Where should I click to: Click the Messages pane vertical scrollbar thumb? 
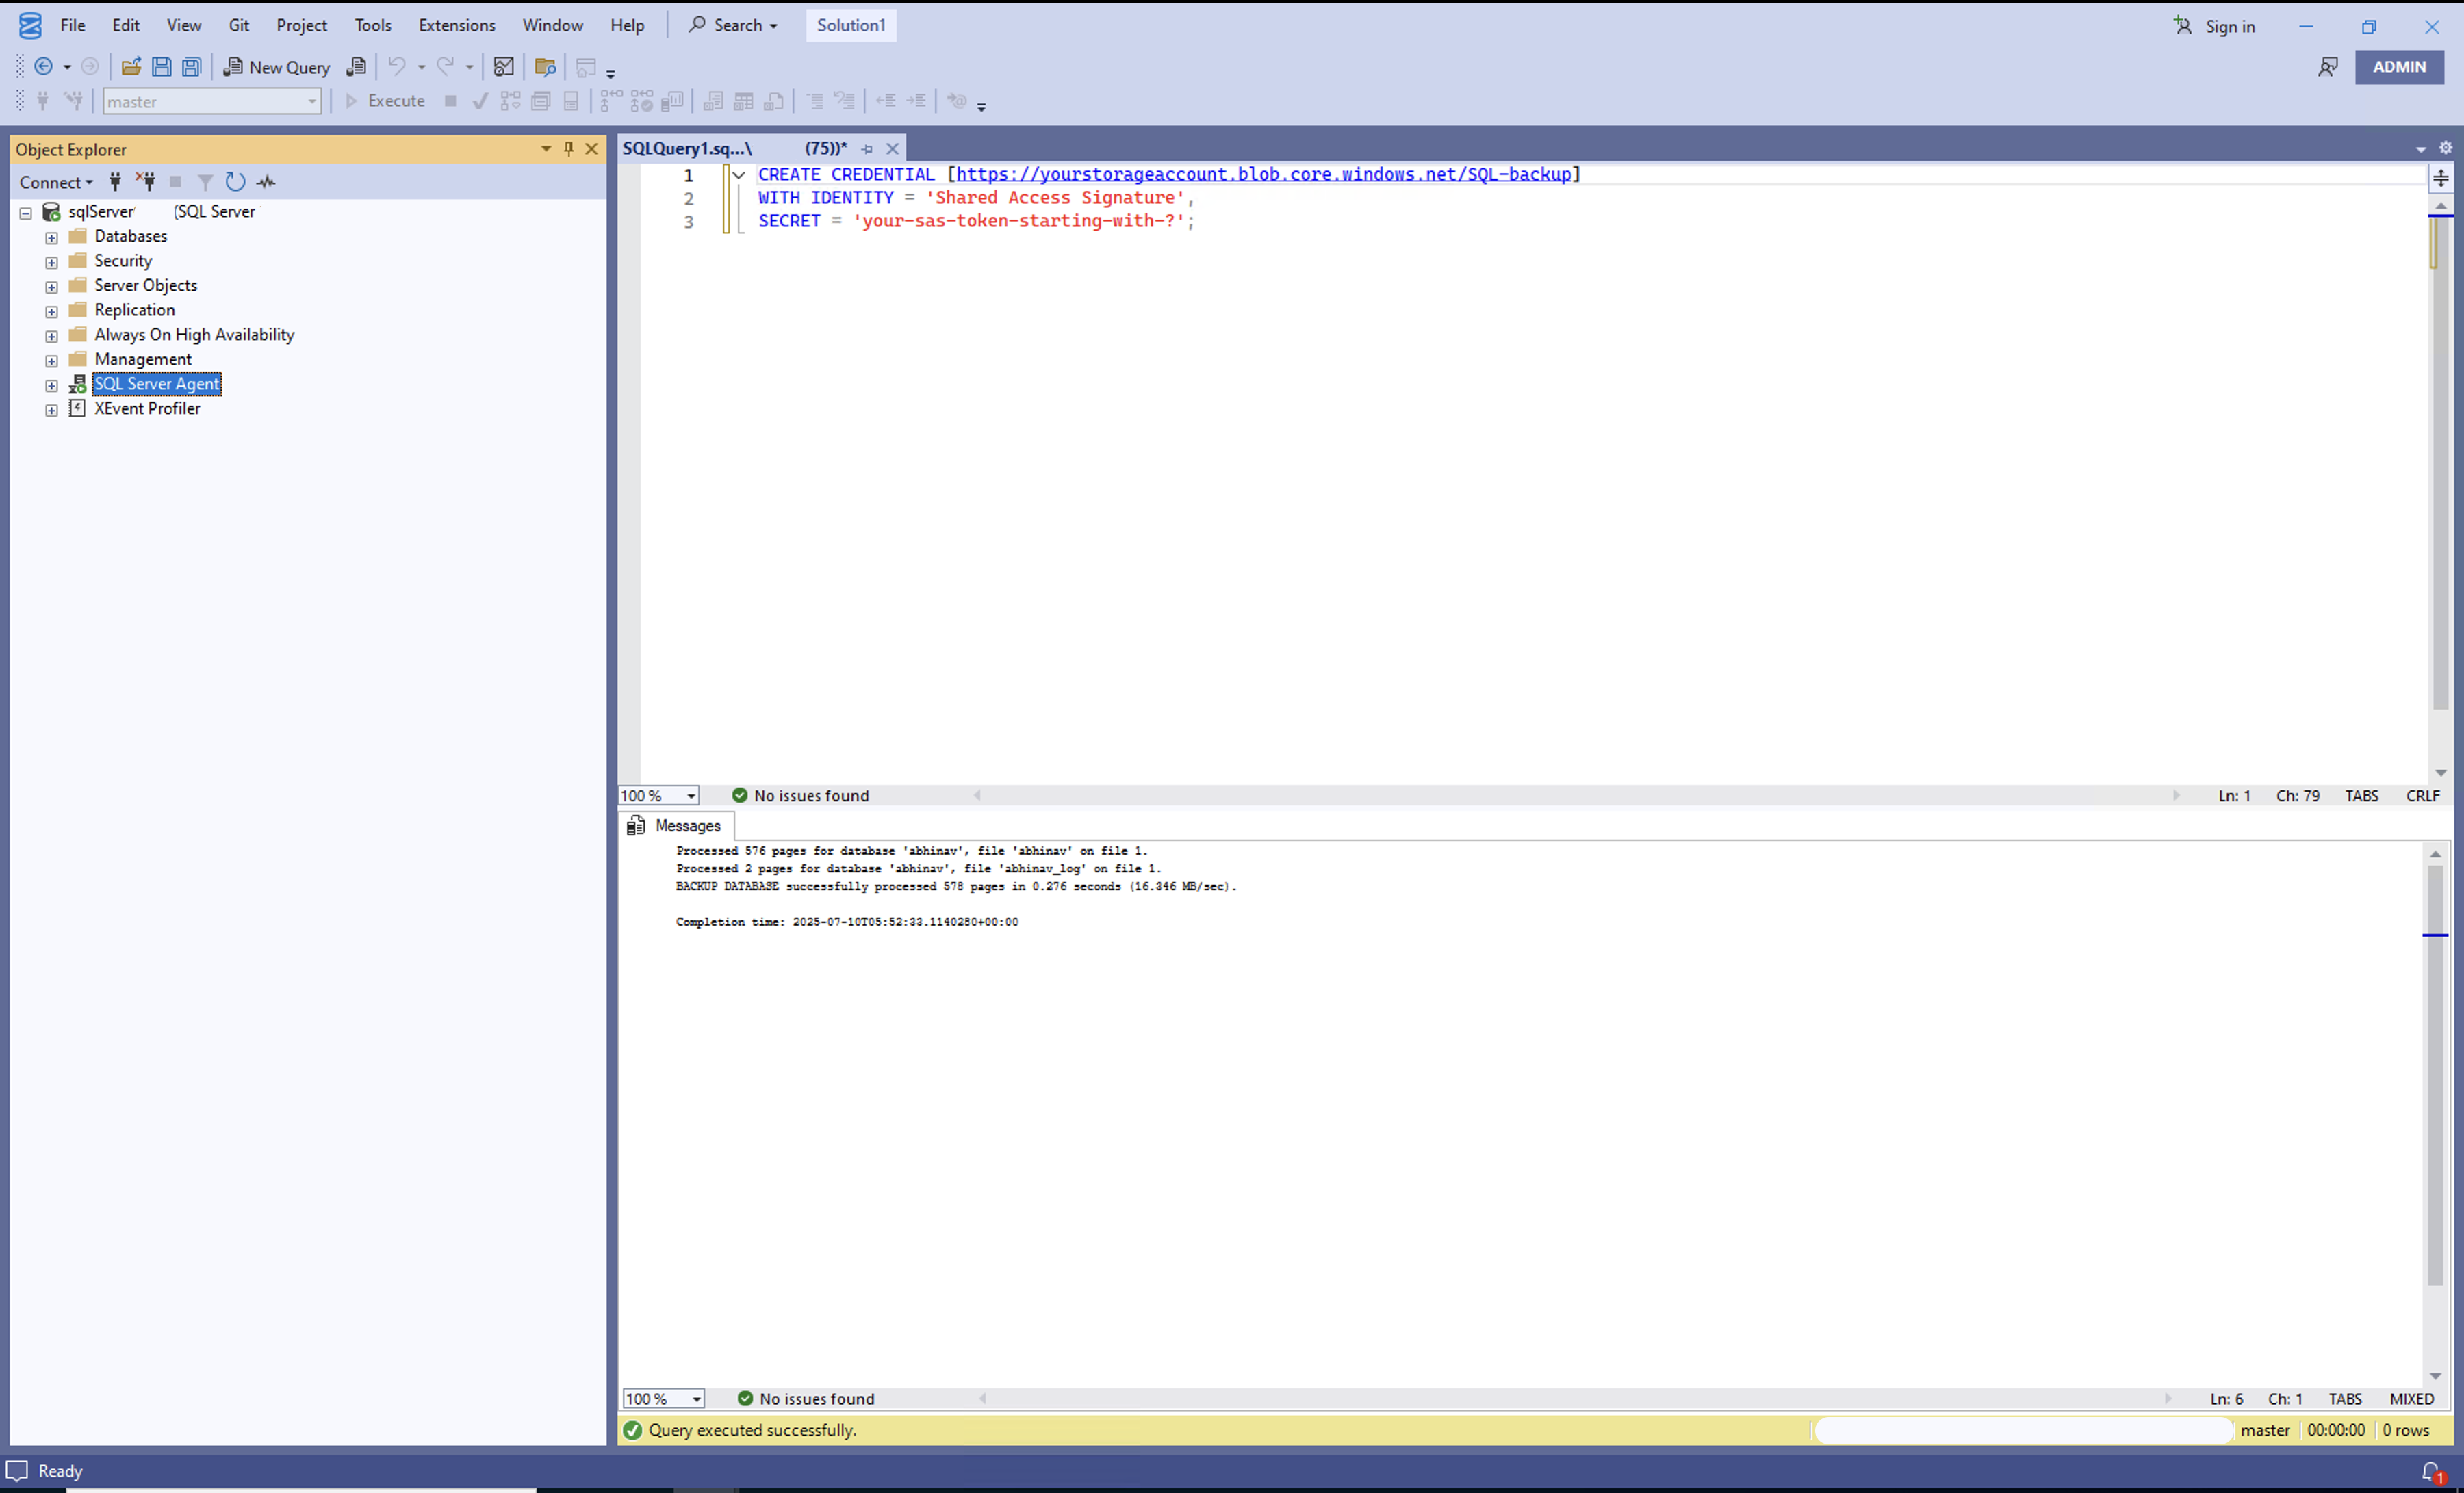pyautogui.click(x=2435, y=1070)
